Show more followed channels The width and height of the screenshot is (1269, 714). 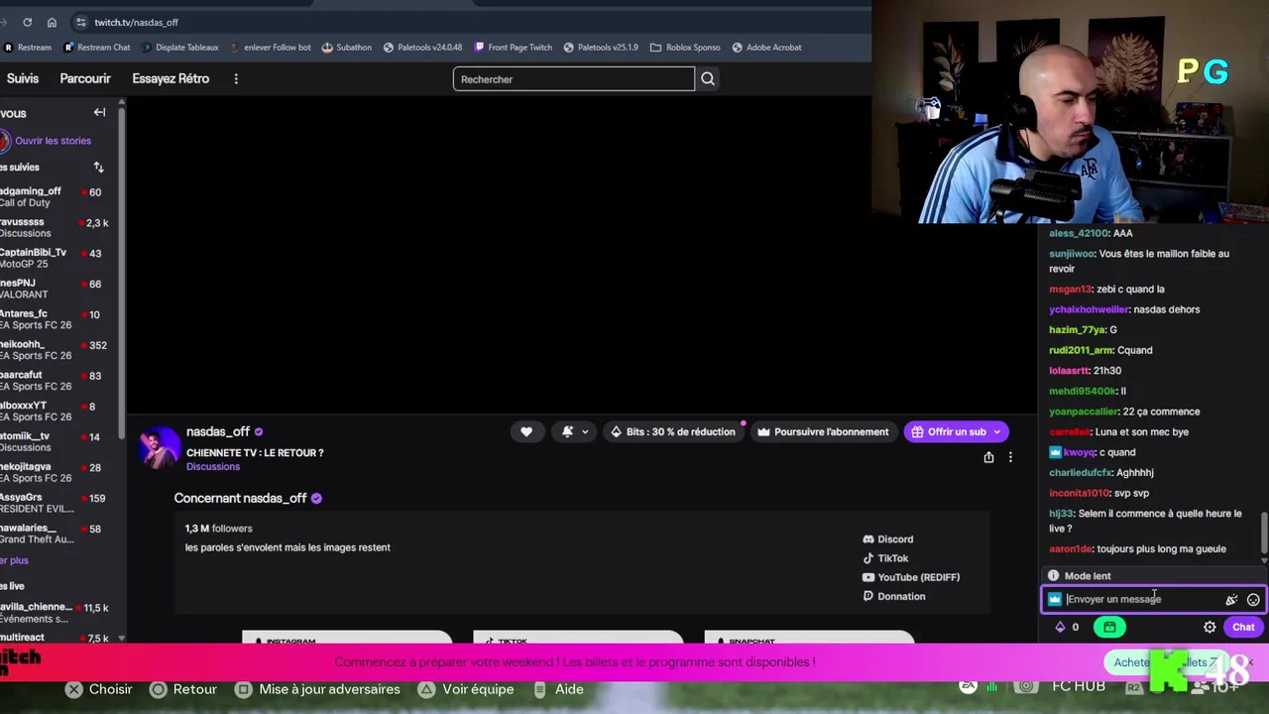[x=14, y=560]
